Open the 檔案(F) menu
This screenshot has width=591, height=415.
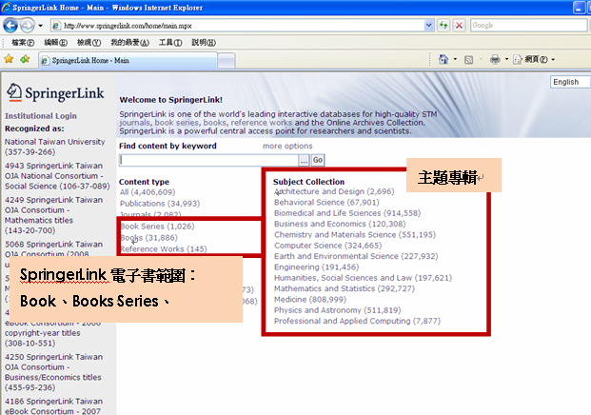pyautogui.click(x=23, y=43)
